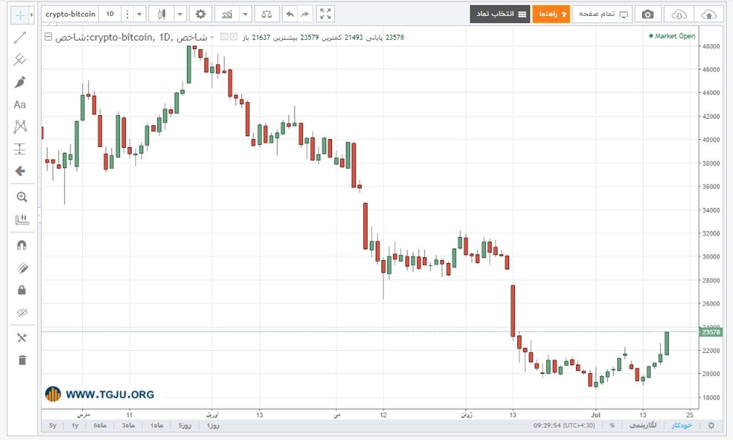Redo the chart action
The height and width of the screenshot is (440, 733).
click(305, 14)
